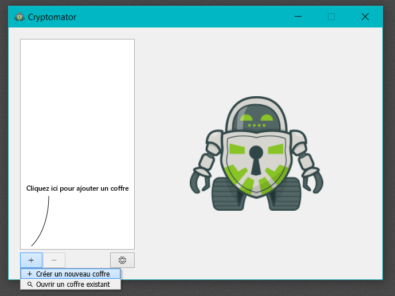The height and width of the screenshot is (296, 395).
Task: Choose 'Créer un nouveau coffre' menu entry
Action: (71, 274)
